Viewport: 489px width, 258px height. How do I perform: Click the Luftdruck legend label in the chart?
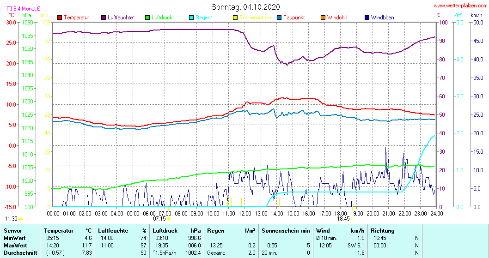[x=162, y=18]
